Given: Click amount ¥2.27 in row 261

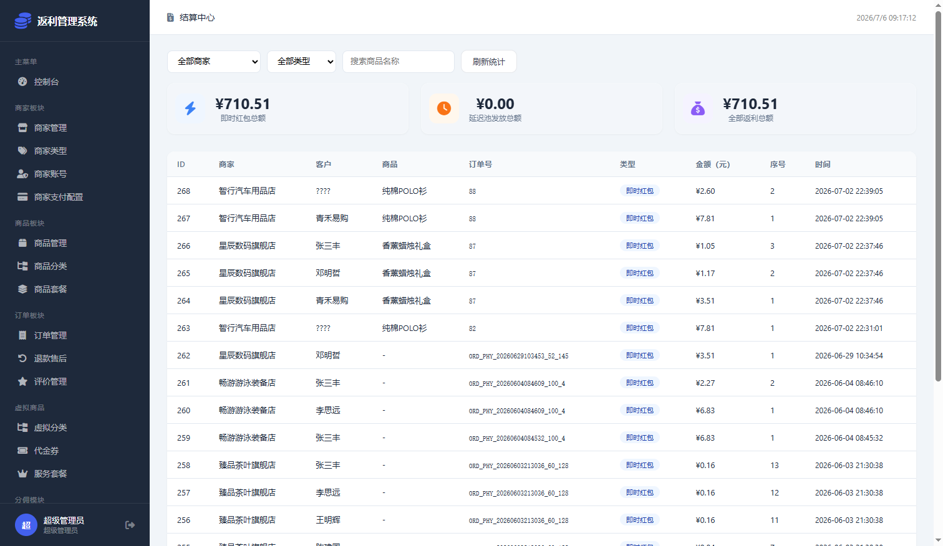Looking at the screenshot, I should [705, 383].
